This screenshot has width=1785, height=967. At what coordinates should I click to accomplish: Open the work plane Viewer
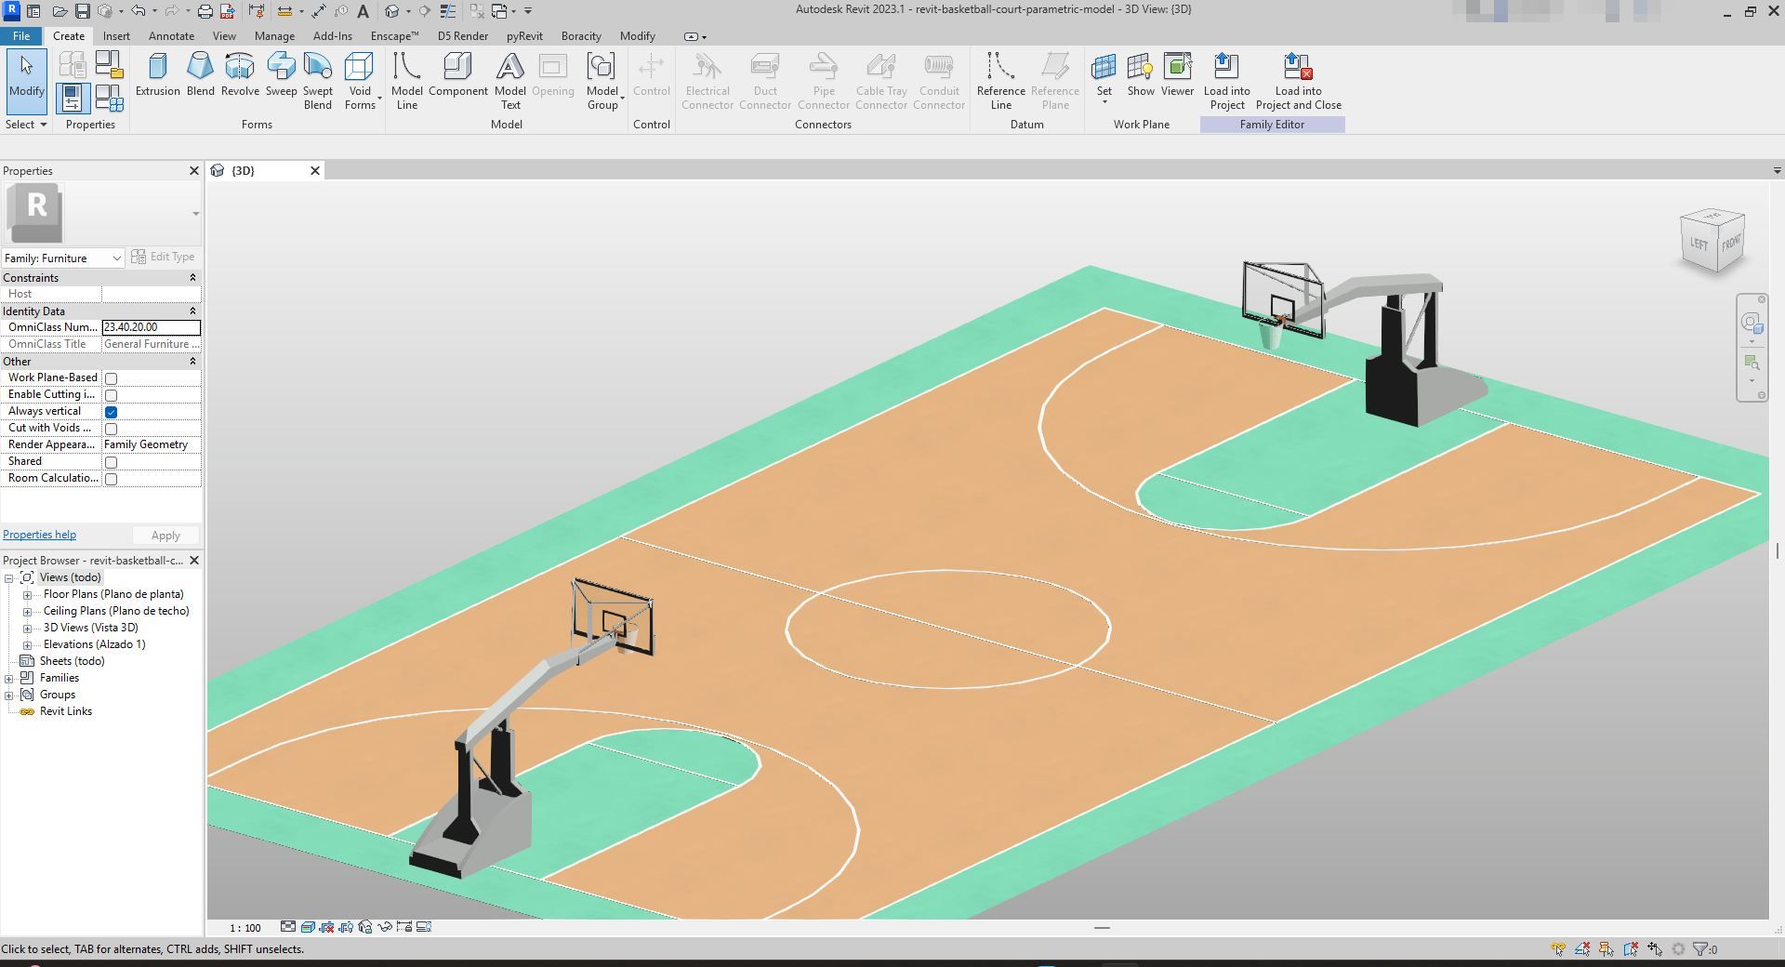1177,74
